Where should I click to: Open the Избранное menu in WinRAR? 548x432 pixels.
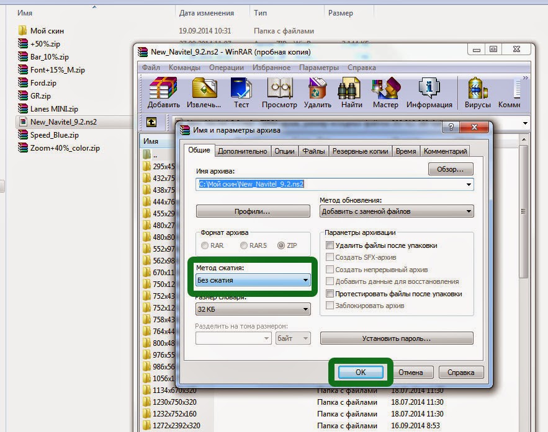click(x=272, y=68)
